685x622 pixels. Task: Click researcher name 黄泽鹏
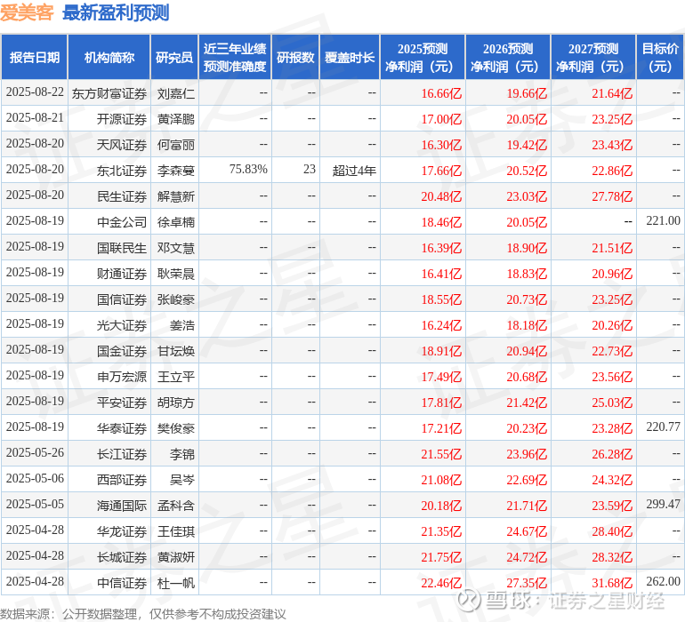pyautogui.click(x=176, y=119)
